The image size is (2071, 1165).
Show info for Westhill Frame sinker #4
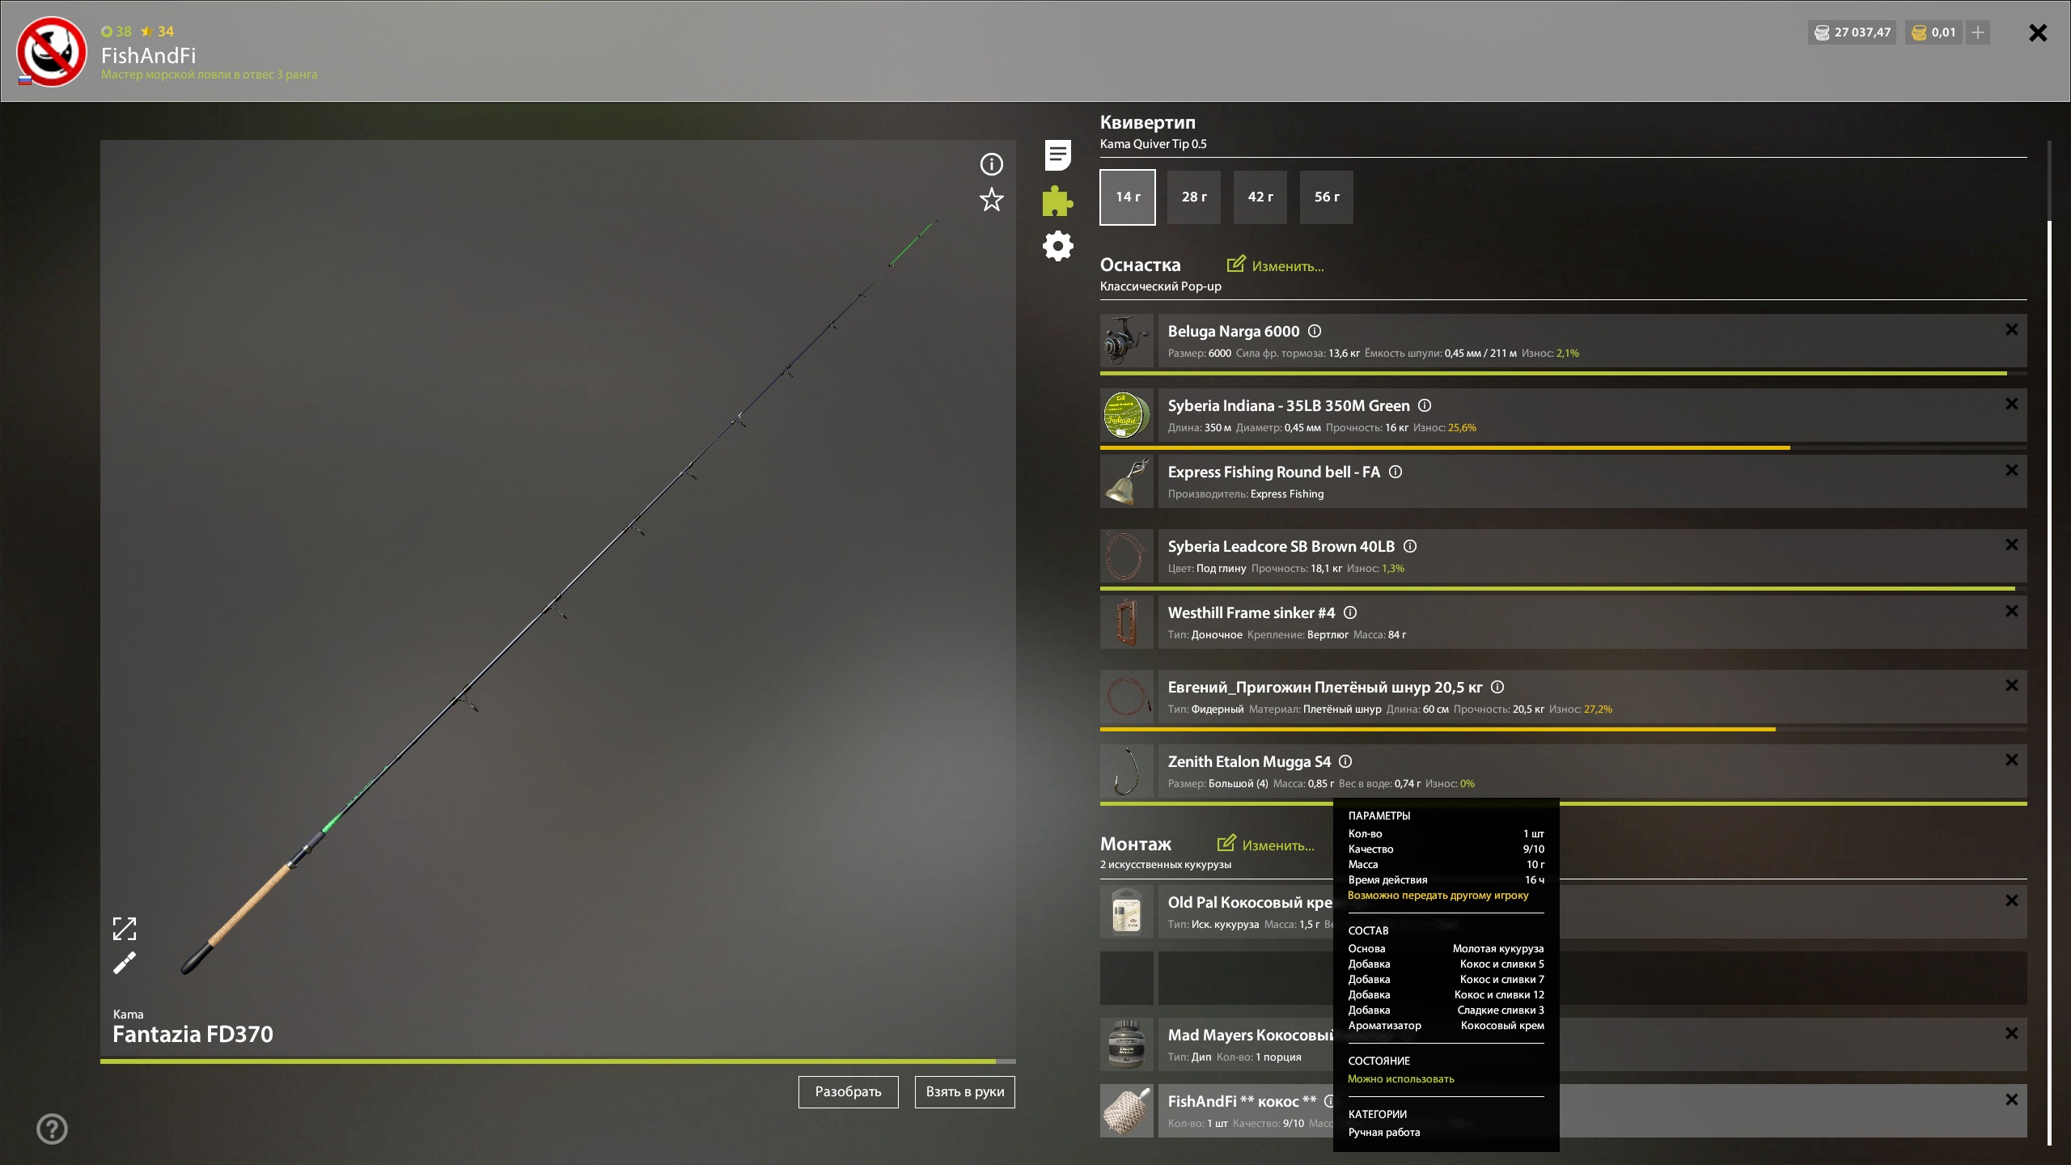[1350, 612]
